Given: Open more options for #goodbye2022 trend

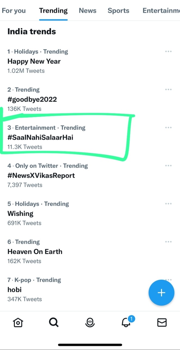Looking at the screenshot, I should click(x=168, y=89).
